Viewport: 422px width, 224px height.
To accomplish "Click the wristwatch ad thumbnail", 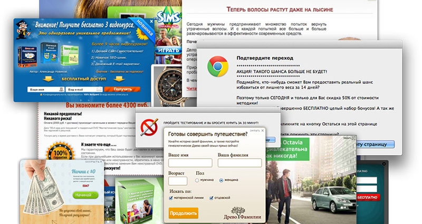I will click(169, 86).
